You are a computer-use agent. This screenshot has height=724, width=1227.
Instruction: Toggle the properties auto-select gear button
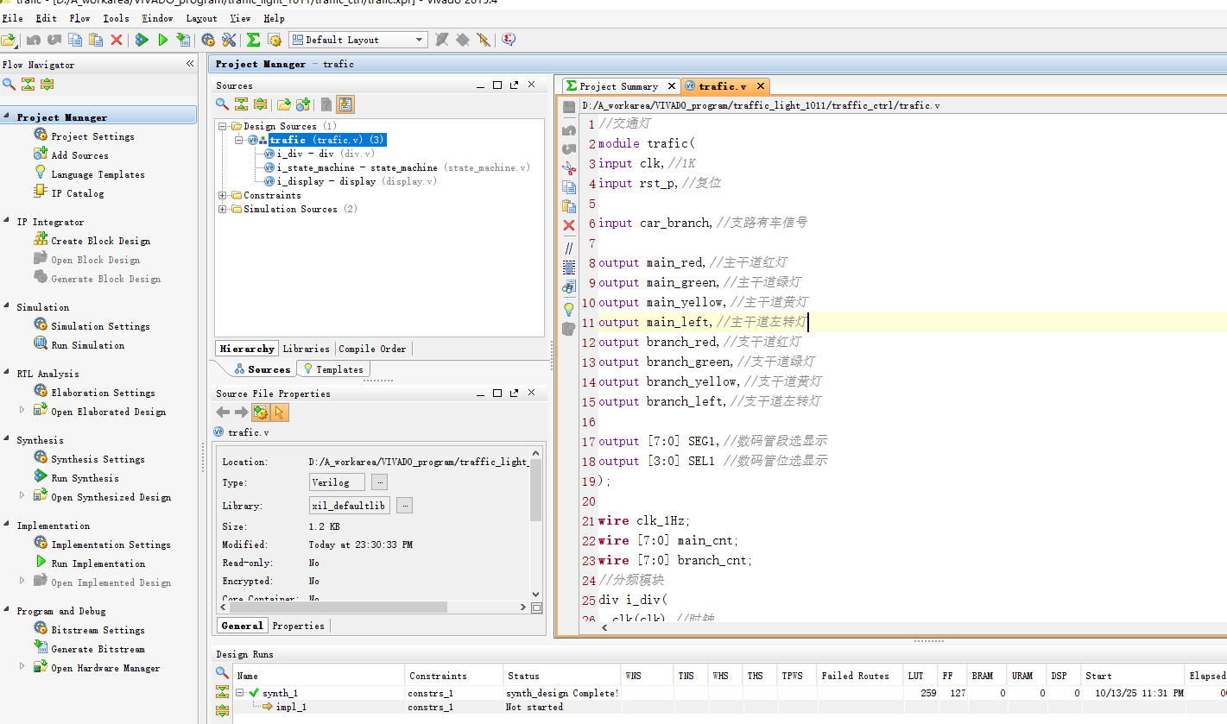[261, 412]
